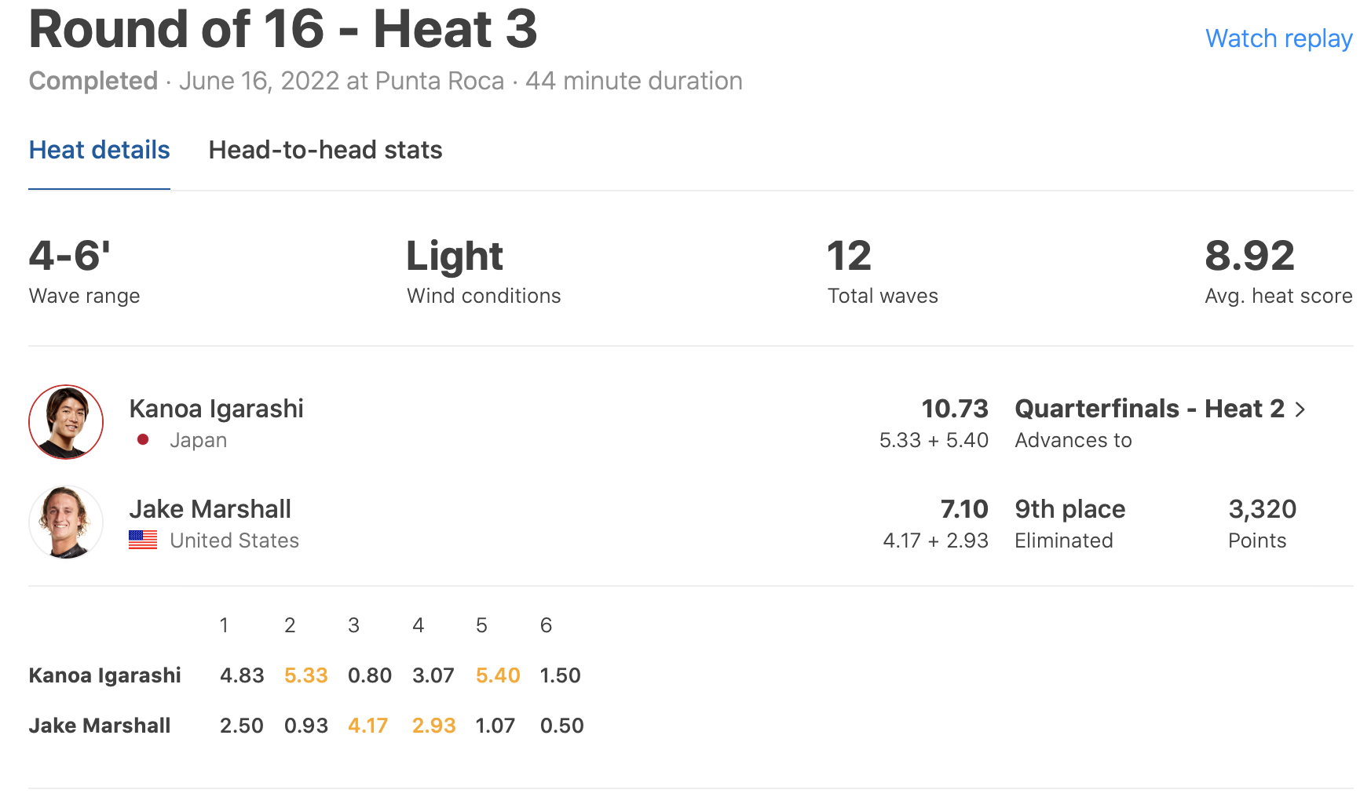The width and height of the screenshot is (1371, 797).
Task: Click Marshall's highlighted 2.93 wave score
Action: (433, 726)
